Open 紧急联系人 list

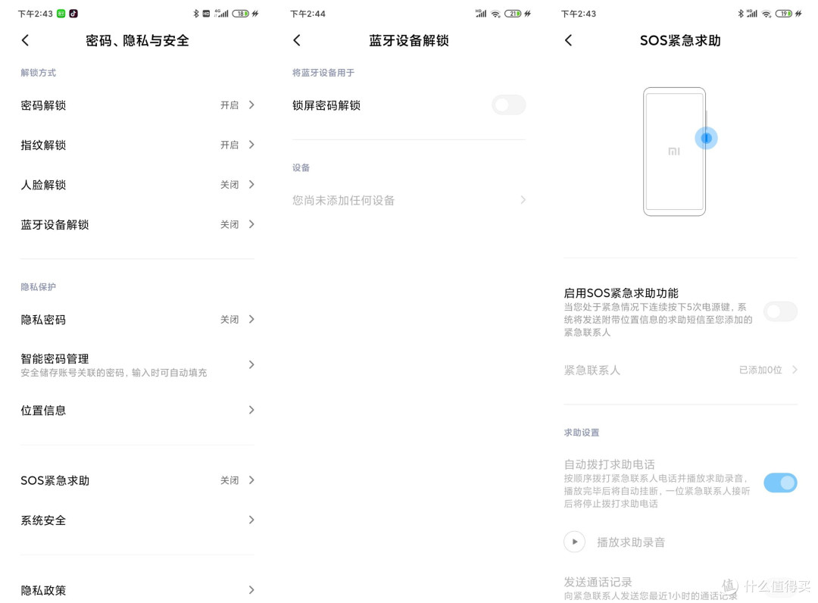(680, 370)
